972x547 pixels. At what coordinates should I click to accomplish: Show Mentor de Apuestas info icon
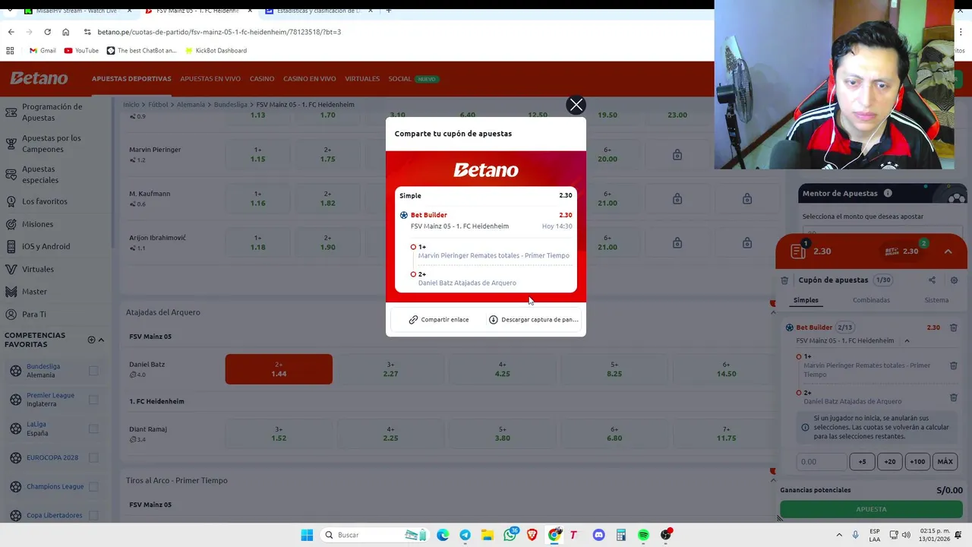(888, 193)
